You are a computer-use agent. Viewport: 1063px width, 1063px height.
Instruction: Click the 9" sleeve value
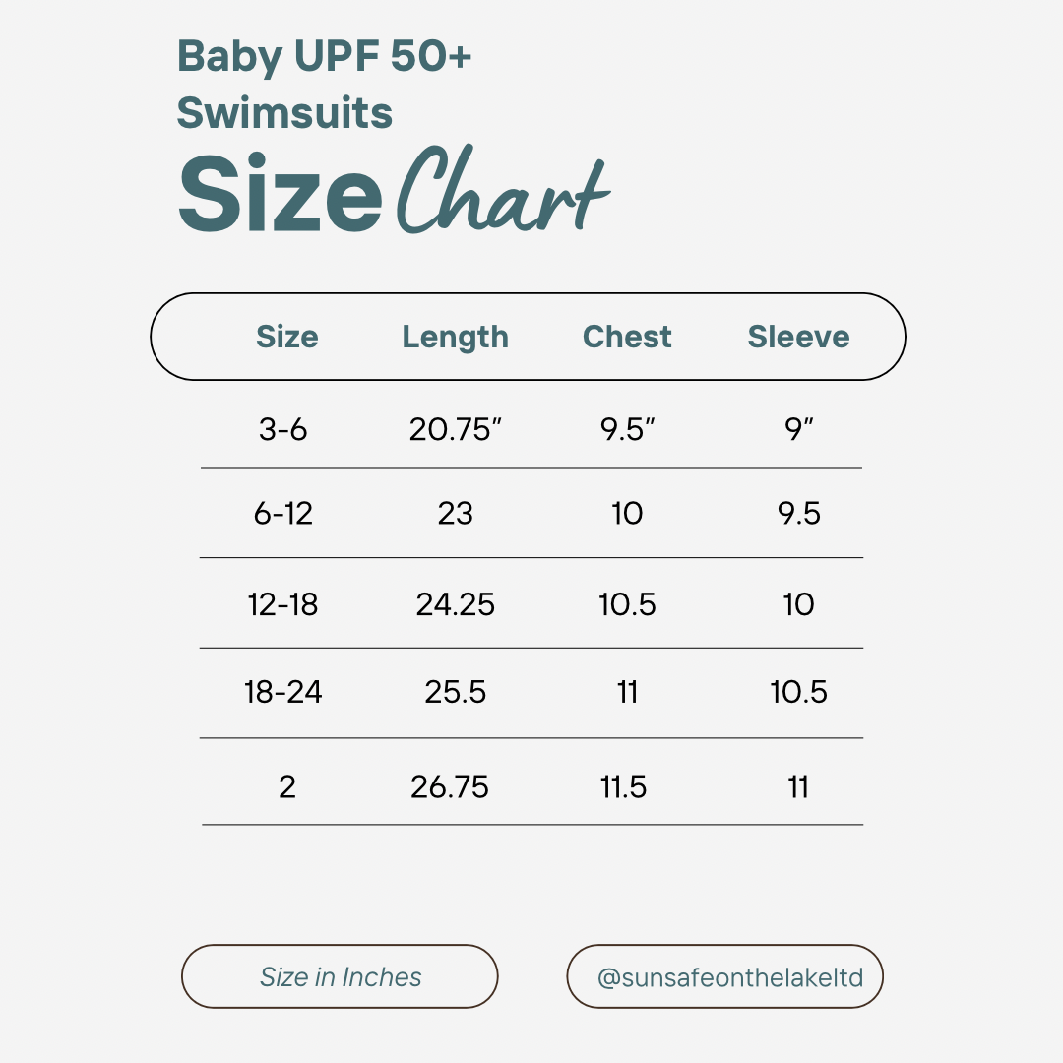(800, 429)
